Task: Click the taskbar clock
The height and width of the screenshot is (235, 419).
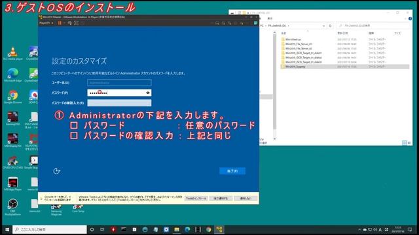Action: 398,229
